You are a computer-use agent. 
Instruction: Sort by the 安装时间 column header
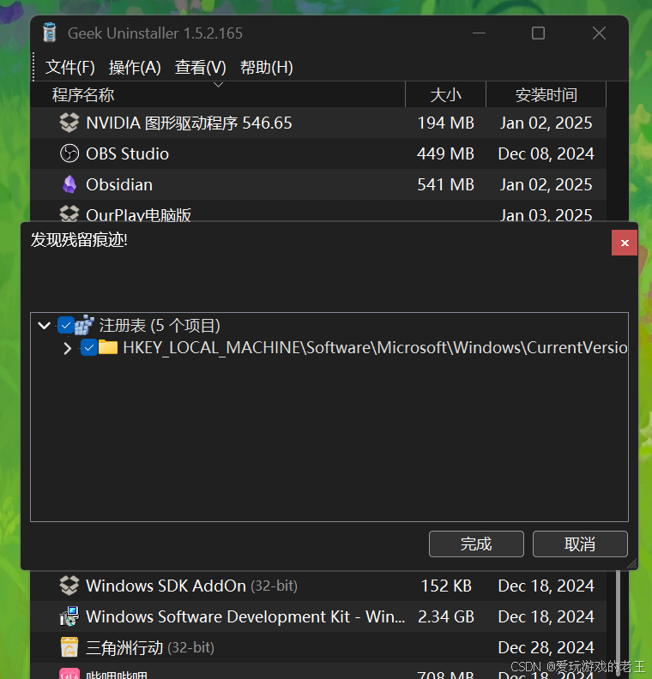[x=546, y=94]
